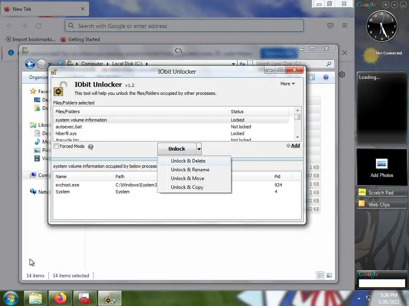Click scroll down arrow in files list
The width and height of the screenshot is (409, 306).
(x=297, y=137)
